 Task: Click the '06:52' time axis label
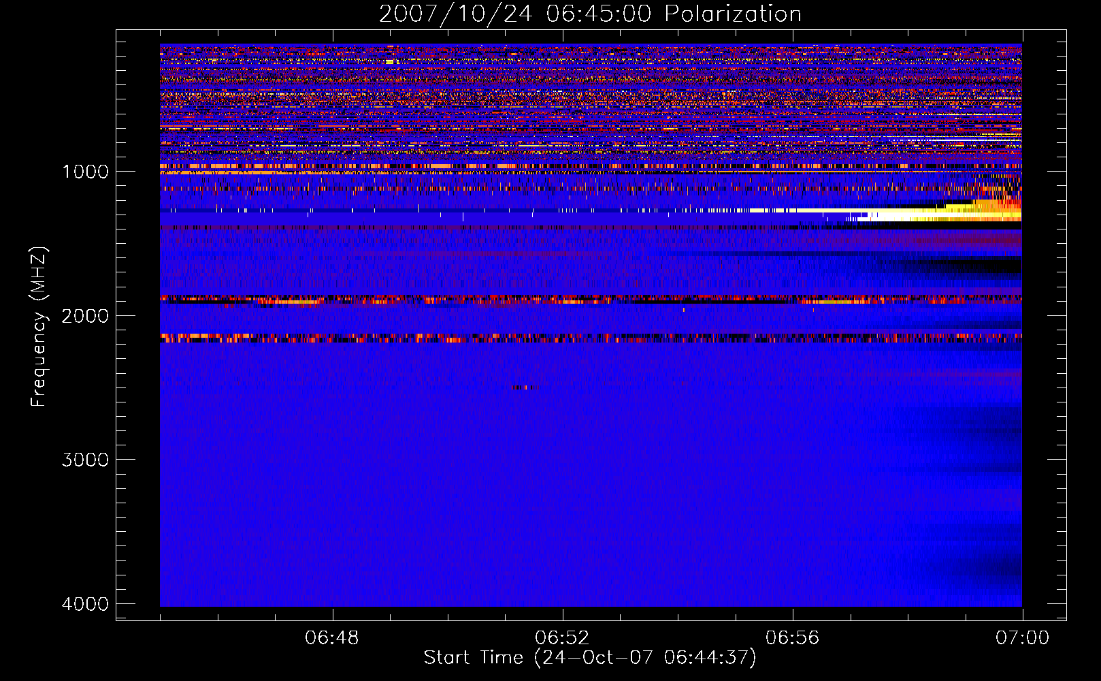click(x=562, y=638)
